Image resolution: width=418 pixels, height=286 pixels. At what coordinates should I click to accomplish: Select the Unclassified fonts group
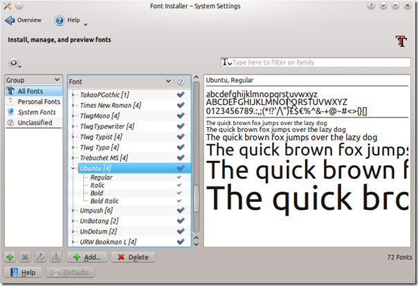point(35,122)
